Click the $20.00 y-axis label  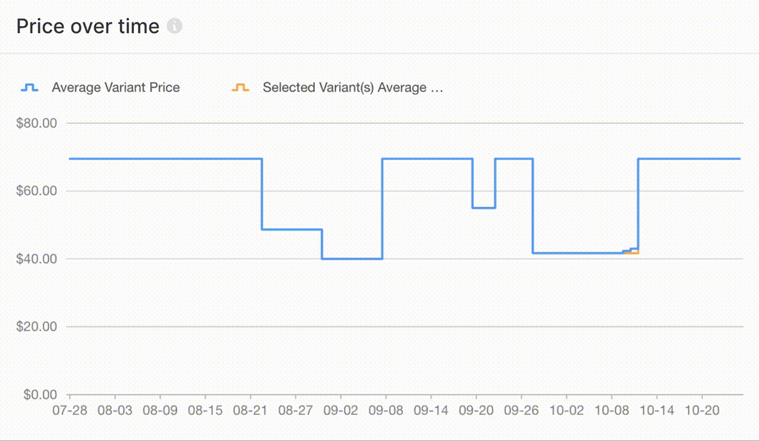pos(37,327)
